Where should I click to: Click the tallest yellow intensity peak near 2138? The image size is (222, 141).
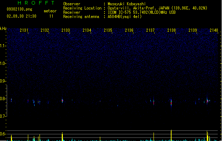pyautogui.click(x=171, y=135)
